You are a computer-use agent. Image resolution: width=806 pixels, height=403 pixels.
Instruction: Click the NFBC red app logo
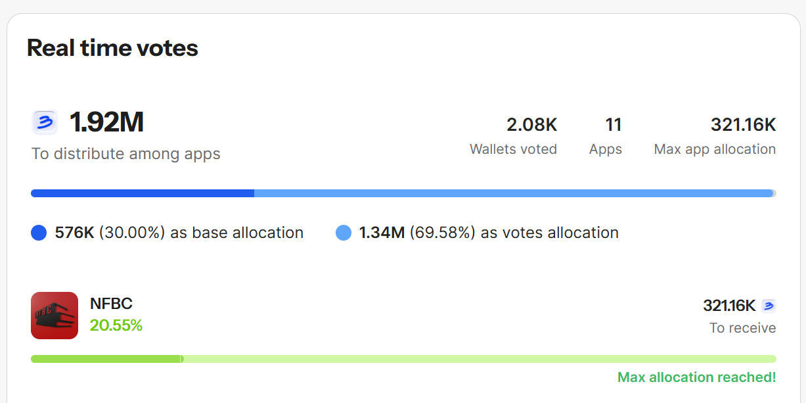pos(55,316)
